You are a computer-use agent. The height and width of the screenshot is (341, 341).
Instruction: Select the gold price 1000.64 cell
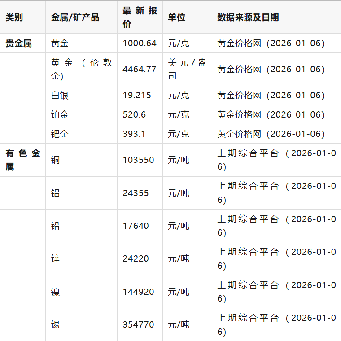click(x=140, y=44)
